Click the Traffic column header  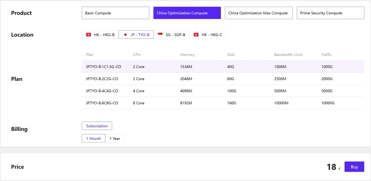pos(326,54)
